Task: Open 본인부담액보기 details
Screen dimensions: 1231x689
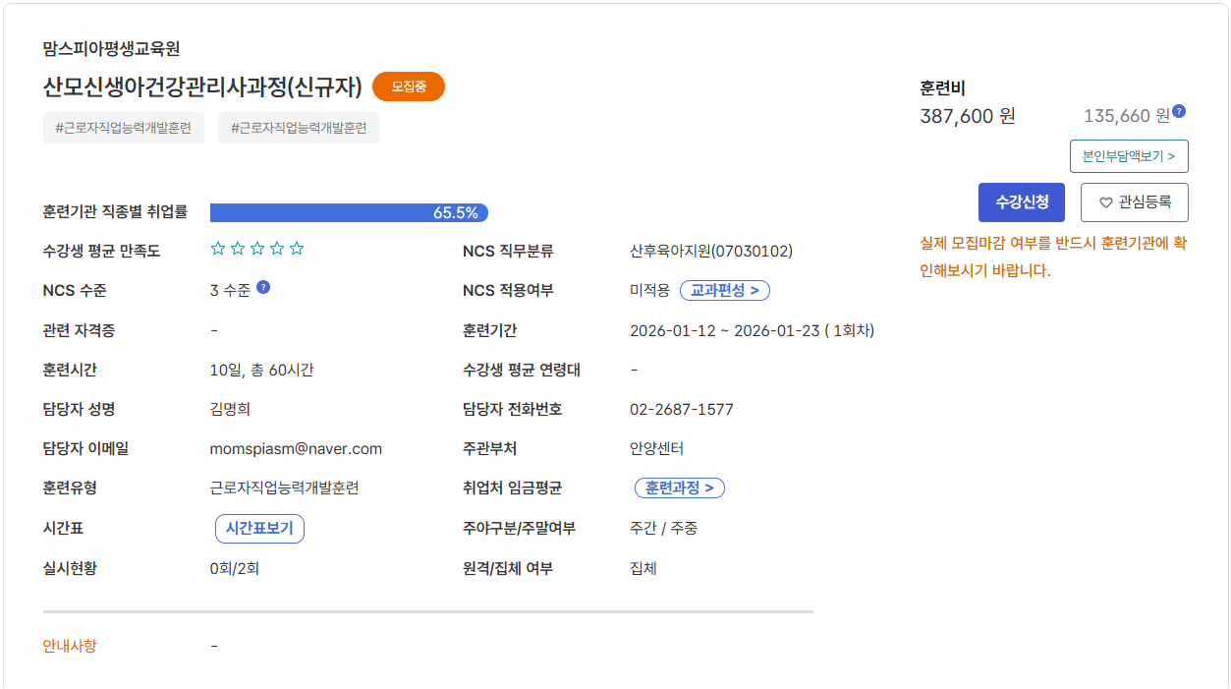Action: 1128,156
